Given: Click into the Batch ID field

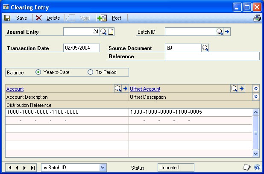Looking at the screenshot, I should pyautogui.click(x=191, y=32).
